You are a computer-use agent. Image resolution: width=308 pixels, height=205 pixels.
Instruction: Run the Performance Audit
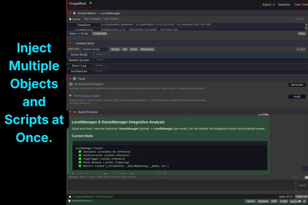point(297,96)
